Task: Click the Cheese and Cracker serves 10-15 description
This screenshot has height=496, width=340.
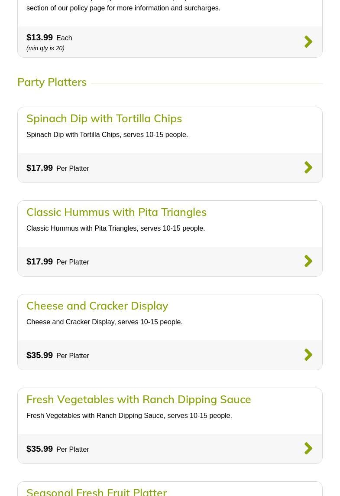Action: [x=104, y=322]
